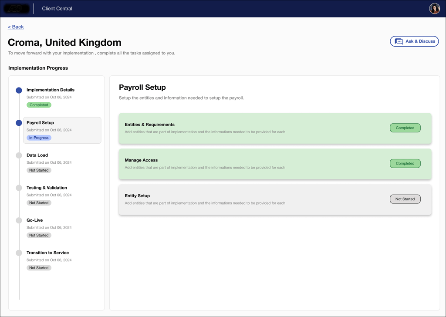Click Not Started badge under Testing & Validation
The width and height of the screenshot is (446, 317).
coord(39,203)
